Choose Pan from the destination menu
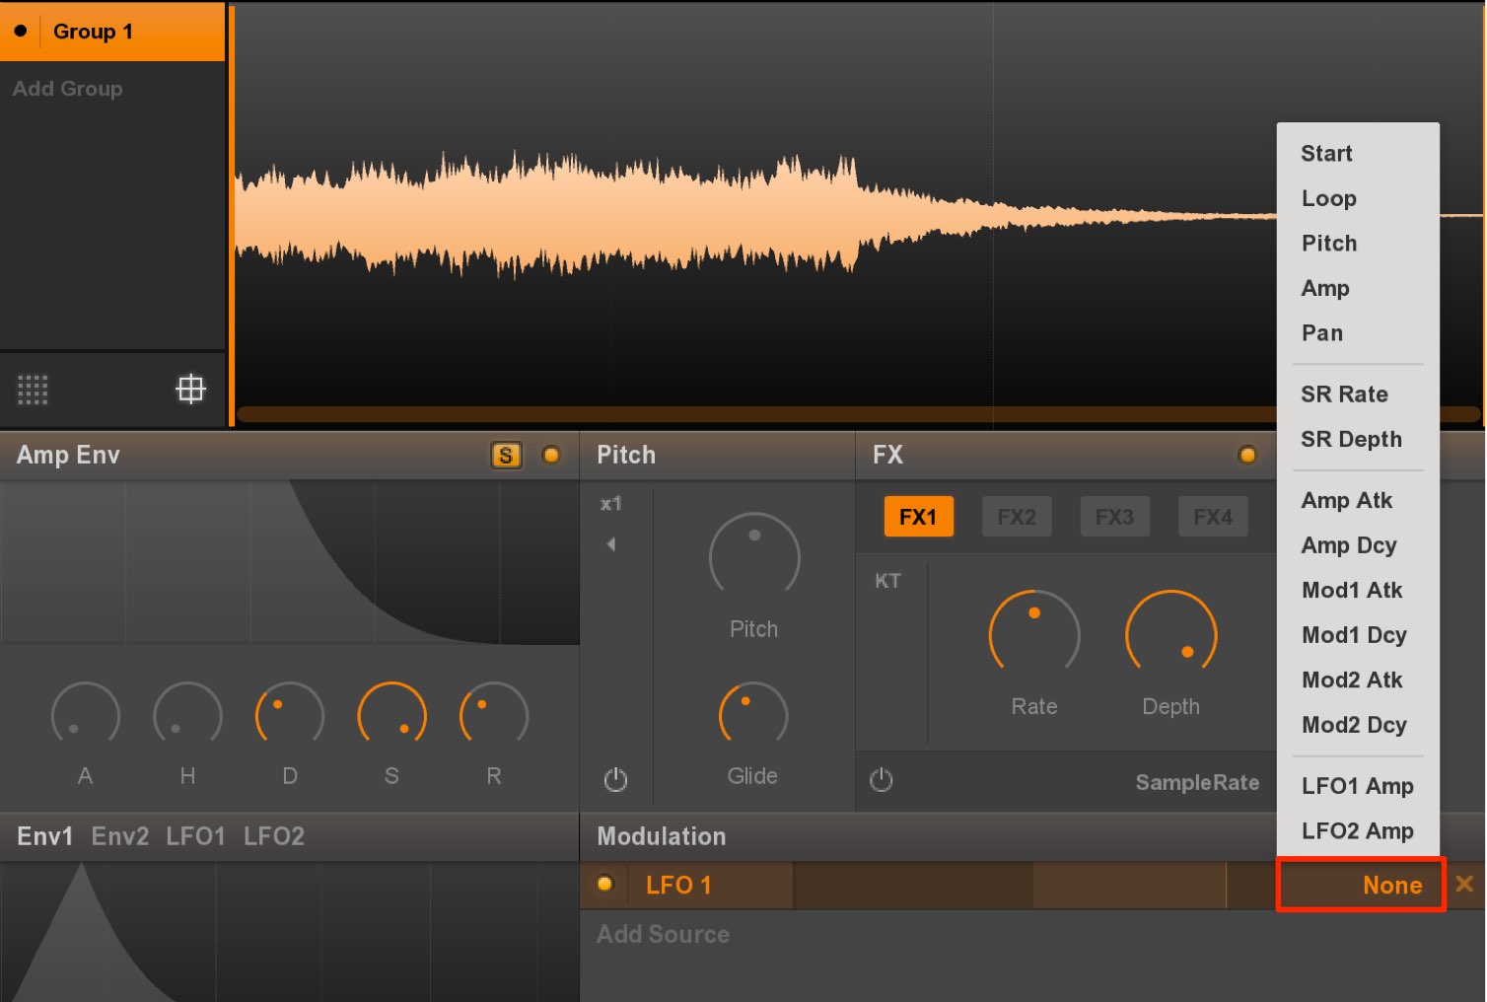Image resolution: width=1487 pixels, height=1002 pixels. click(1358, 333)
